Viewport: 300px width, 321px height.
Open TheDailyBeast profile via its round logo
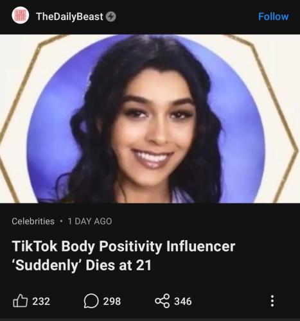tap(21, 15)
